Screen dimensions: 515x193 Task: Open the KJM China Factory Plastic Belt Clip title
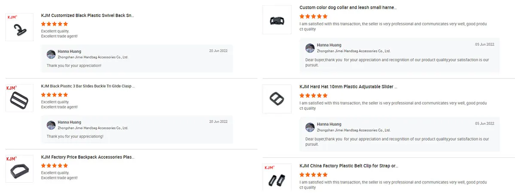coord(351,166)
